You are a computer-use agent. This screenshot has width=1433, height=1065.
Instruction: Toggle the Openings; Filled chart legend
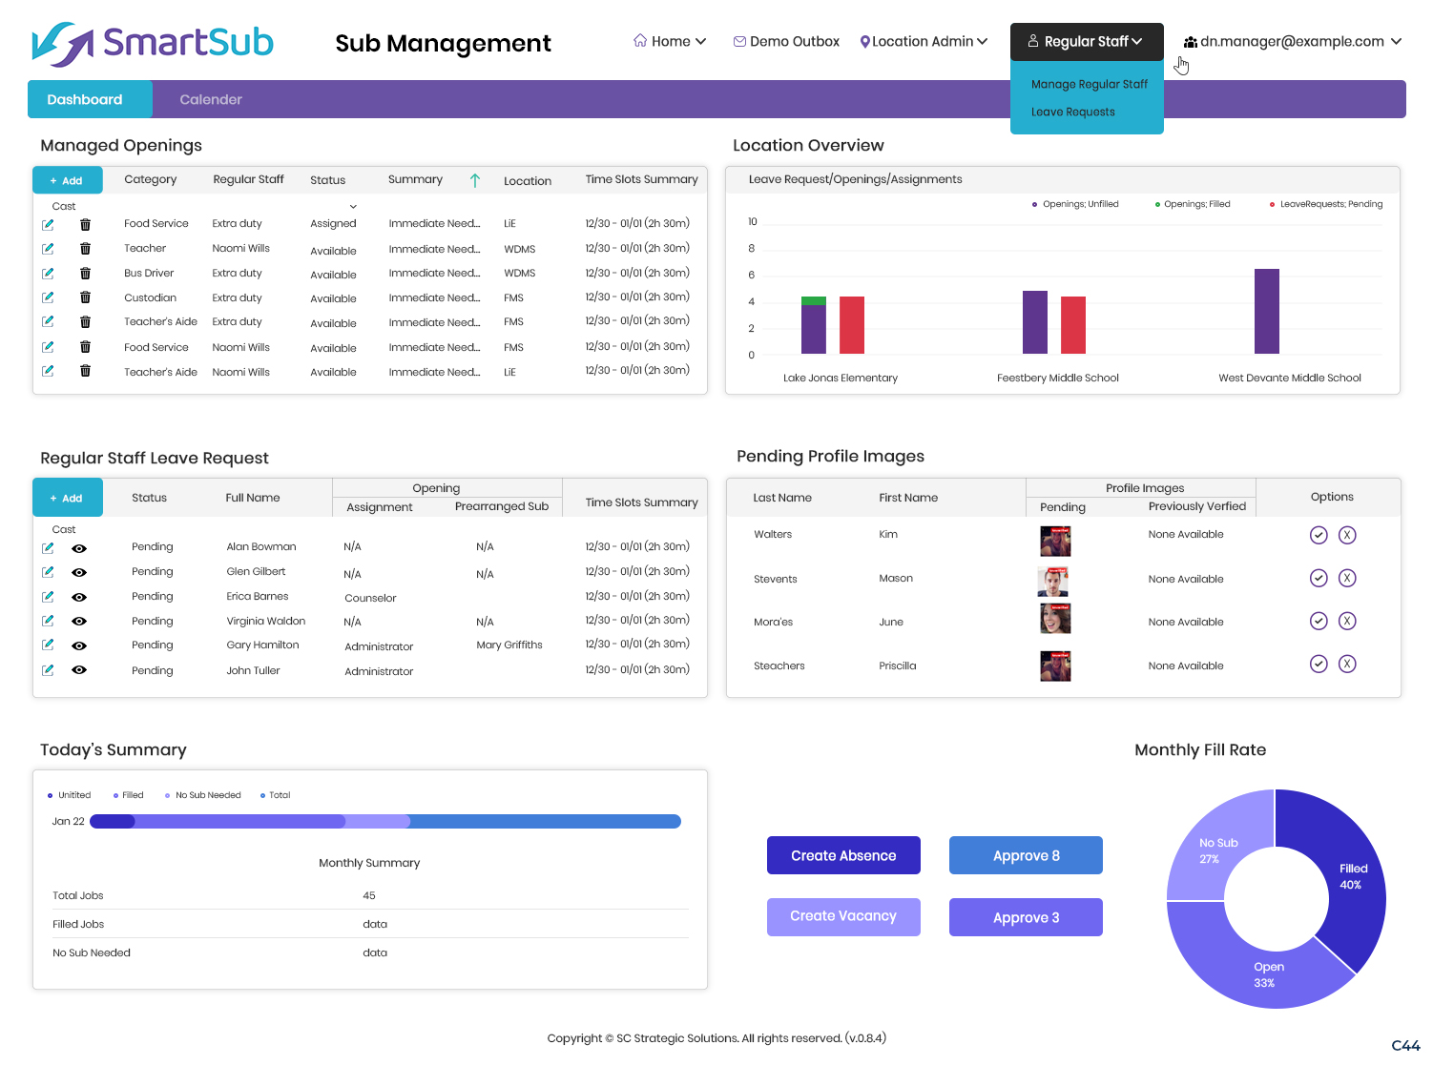pos(1193,204)
